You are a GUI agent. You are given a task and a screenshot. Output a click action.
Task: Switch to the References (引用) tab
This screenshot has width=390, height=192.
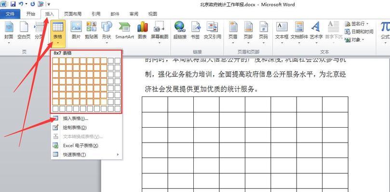tap(96, 14)
